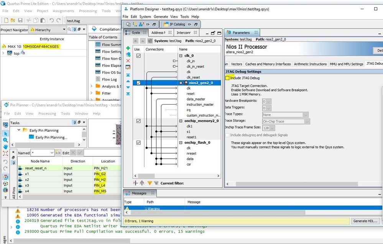Toggle the Use checkbox for onchip_flash_0
Image resolution: width=383 pixels, height=244 pixels.
coord(138,142)
